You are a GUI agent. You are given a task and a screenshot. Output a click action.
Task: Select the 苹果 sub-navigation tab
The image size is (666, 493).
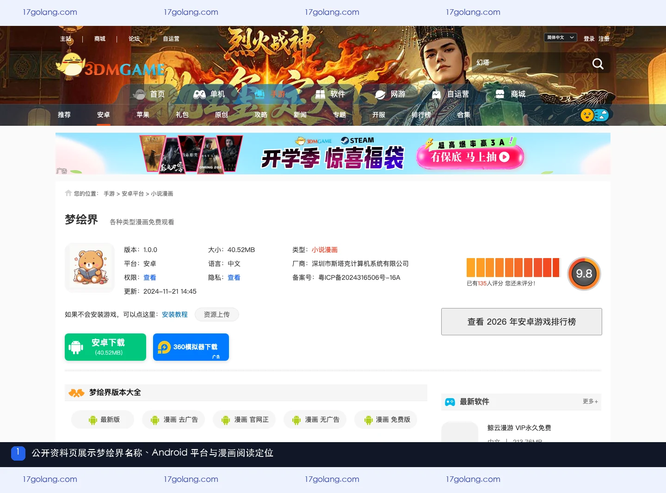(x=143, y=115)
